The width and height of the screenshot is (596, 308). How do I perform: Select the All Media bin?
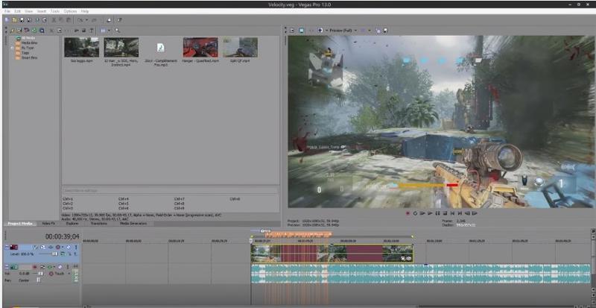click(26, 38)
